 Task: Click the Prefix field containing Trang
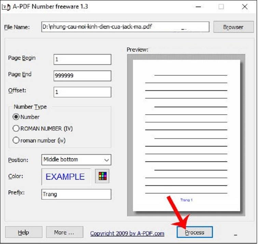(76, 194)
